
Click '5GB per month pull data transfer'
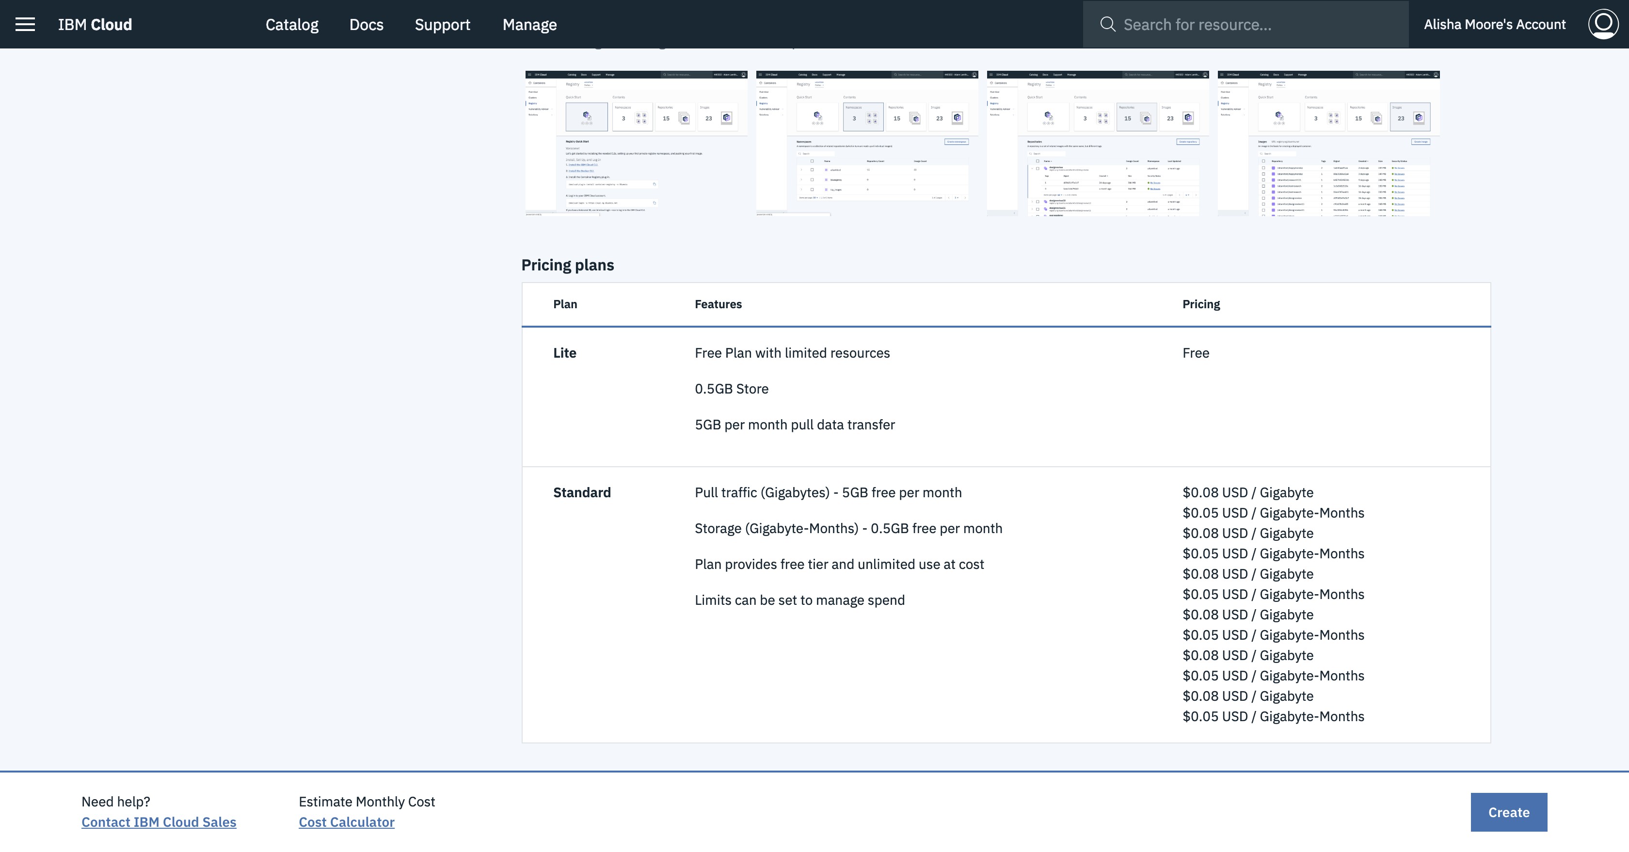794,425
